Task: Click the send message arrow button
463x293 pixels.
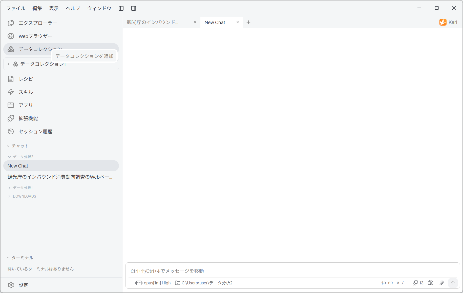Action: pos(453,283)
